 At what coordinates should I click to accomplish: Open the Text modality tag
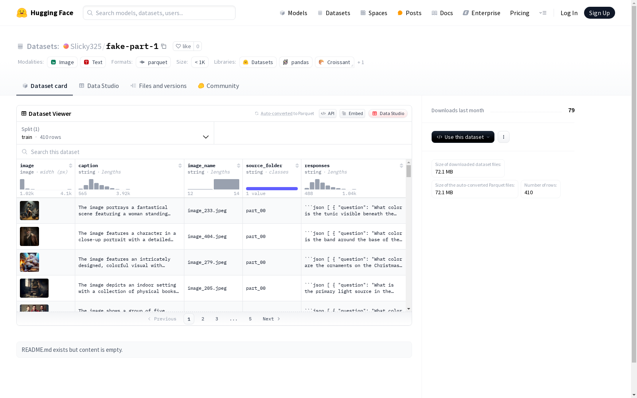pos(93,62)
